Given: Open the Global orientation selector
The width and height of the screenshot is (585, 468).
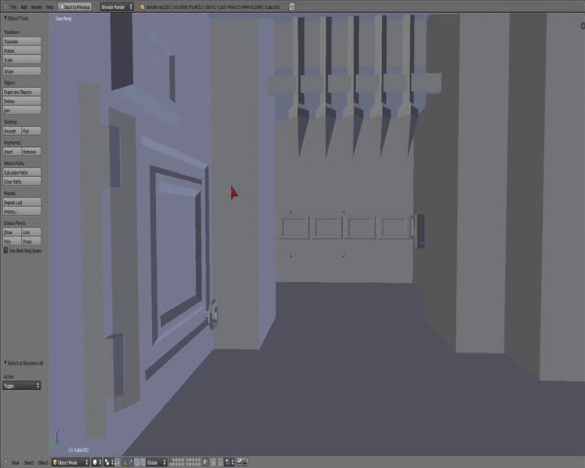Looking at the screenshot, I should coord(154,462).
